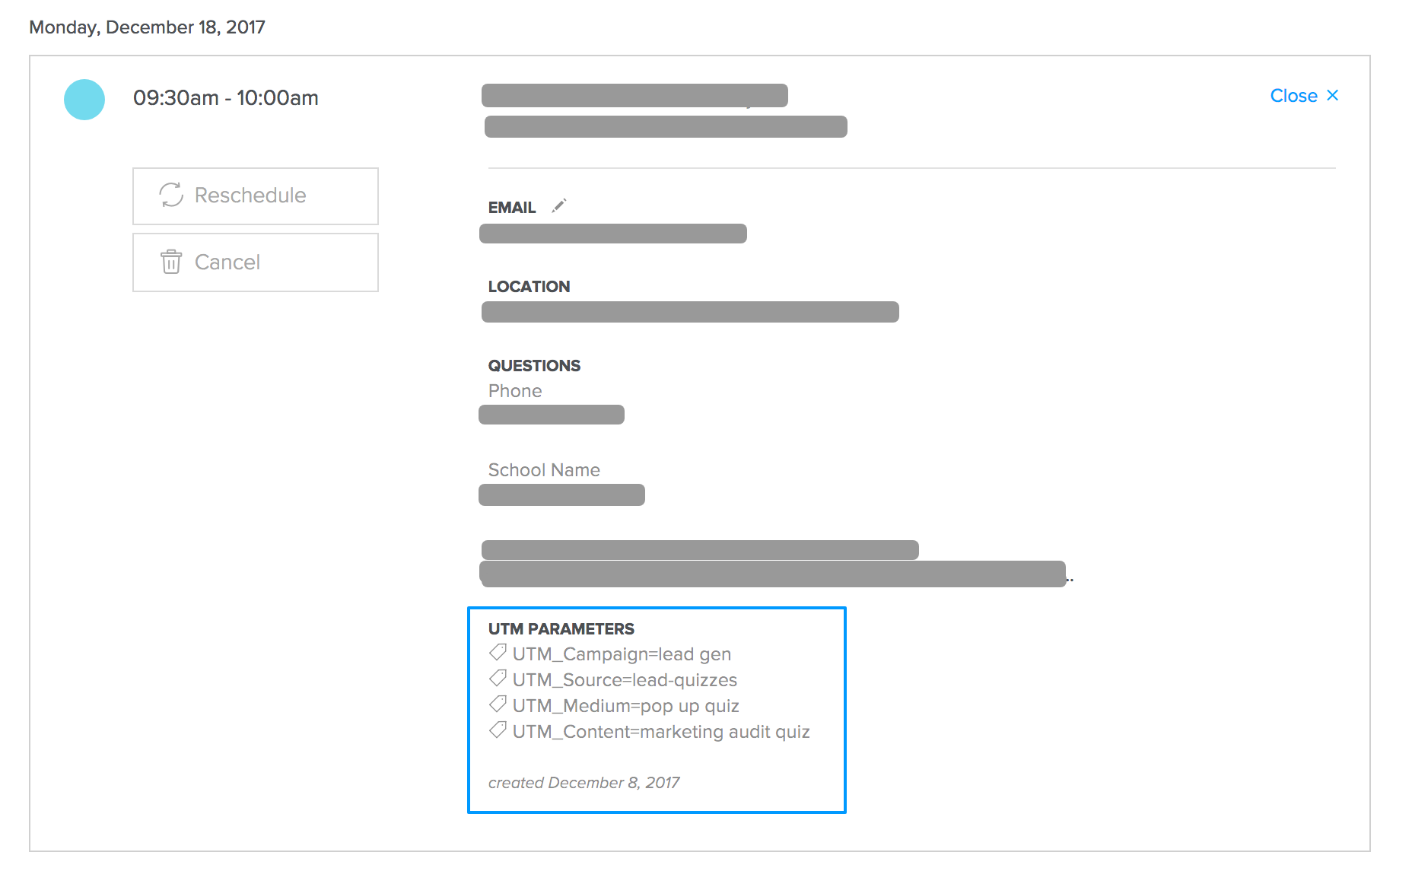Click the tag icon beside UTM_Campaign

click(498, 653)
